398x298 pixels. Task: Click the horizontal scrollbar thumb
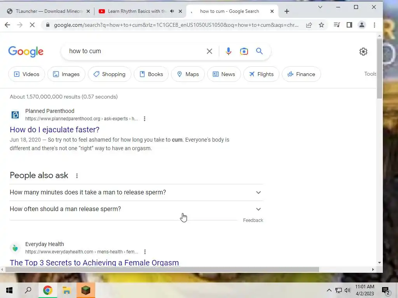click(x=162, y=269)
